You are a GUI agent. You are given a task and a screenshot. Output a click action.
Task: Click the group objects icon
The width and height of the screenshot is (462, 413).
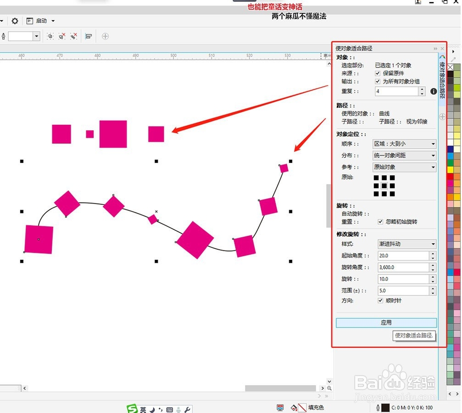click(50, 36)
